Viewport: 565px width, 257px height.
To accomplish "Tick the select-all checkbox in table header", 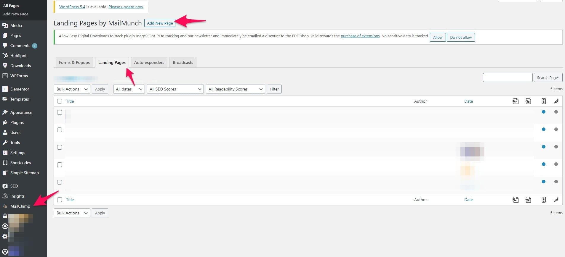I will point(60,101).
